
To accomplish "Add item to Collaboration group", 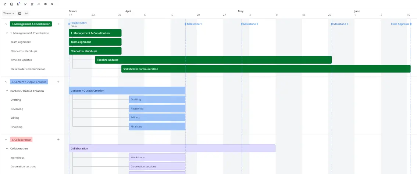I will (58, 140).
